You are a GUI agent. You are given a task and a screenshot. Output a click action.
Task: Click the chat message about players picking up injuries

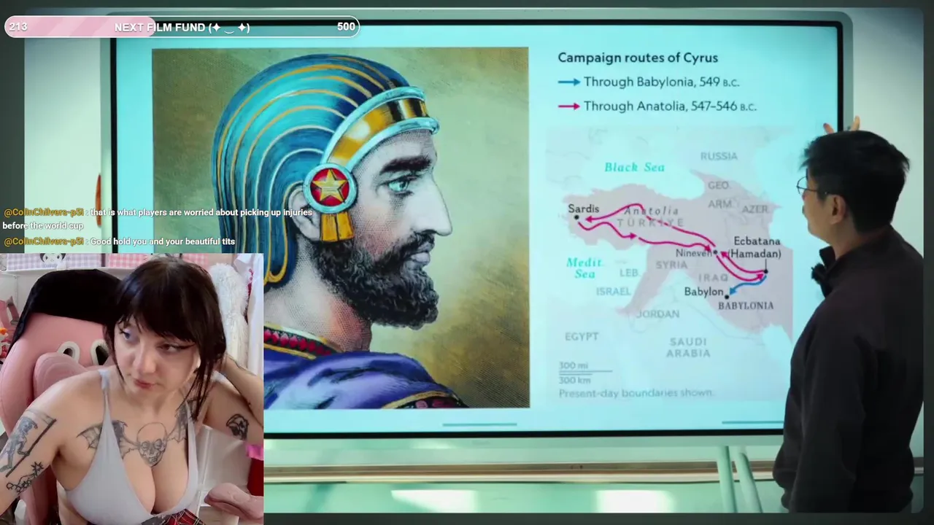[x=158, y=219]
